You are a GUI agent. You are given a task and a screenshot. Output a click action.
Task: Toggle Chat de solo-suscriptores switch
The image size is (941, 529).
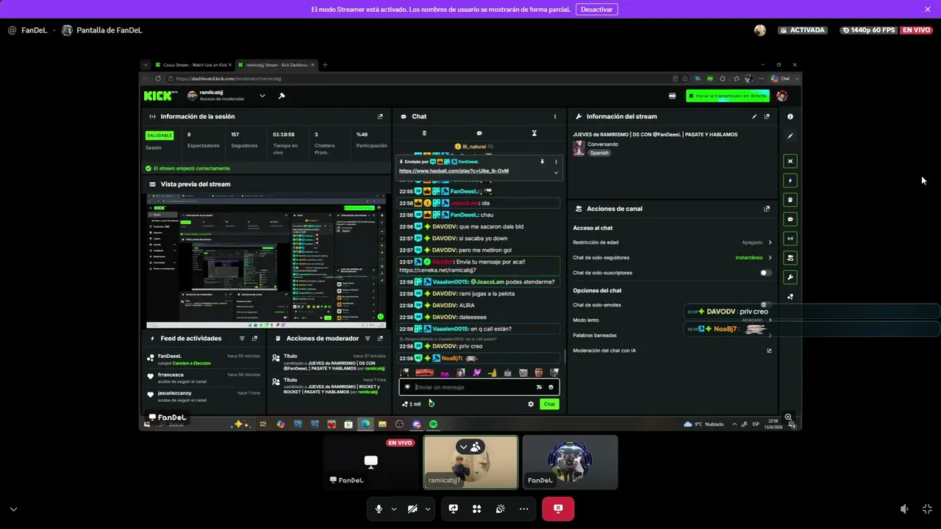point(766,273)
